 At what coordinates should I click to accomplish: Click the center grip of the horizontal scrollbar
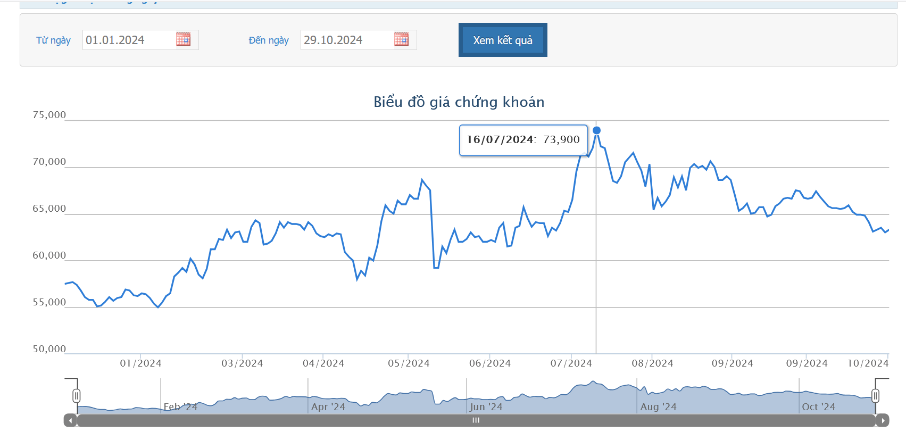476,420
